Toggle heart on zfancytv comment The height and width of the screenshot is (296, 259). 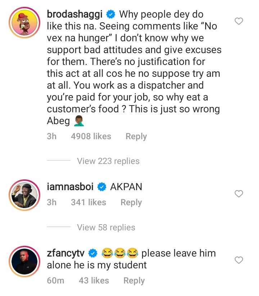(239, 260)
